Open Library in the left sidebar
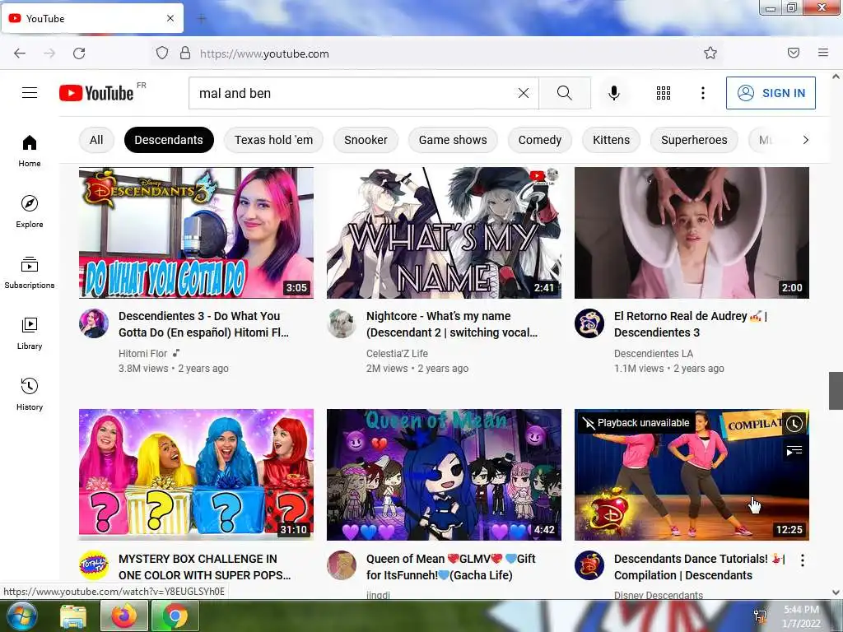The width and height of the screenshot is (843, 632). (30, 334)
